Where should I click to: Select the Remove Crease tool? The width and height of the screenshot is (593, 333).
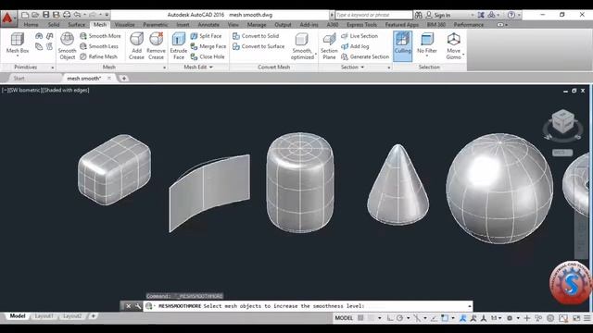pyautogui.click(x=156, y=45)
